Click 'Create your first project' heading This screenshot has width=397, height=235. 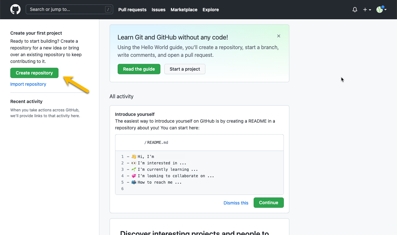pyautogui.click(x=36, y=33)
